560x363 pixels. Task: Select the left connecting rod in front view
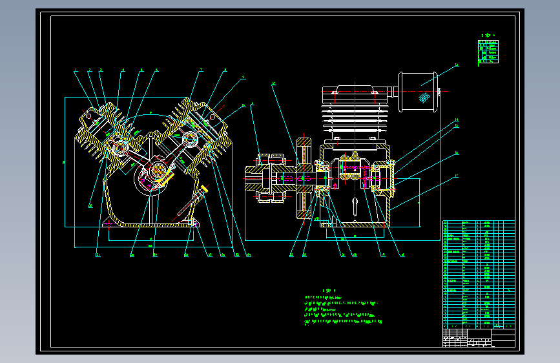[x=138, y=158]
